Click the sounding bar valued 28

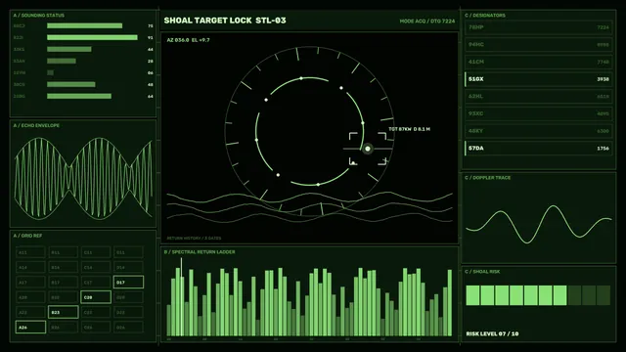tap(62, 61)
